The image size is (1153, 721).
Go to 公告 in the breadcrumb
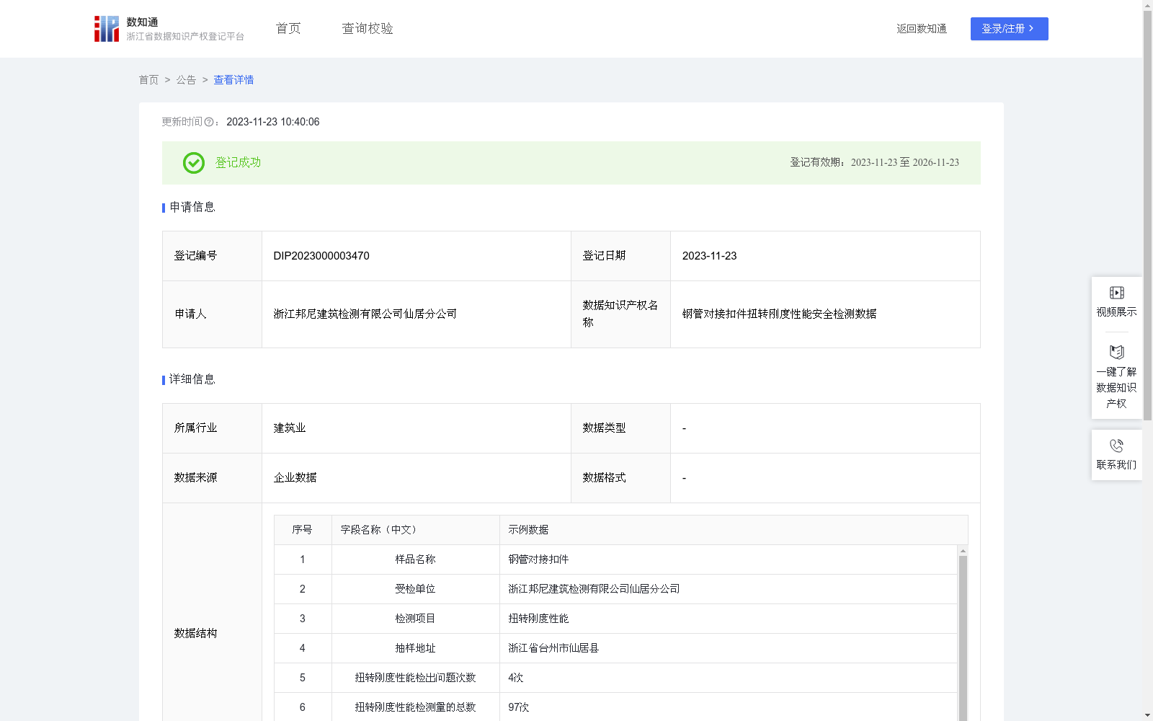[x=186, y=80]
